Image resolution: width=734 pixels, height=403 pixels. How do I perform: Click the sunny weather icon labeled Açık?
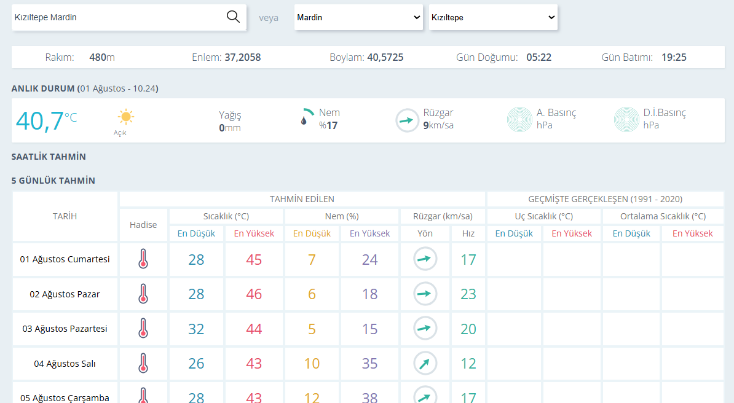(125, 117)
